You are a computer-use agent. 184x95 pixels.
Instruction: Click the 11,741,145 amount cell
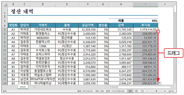[x=121, y=29]
